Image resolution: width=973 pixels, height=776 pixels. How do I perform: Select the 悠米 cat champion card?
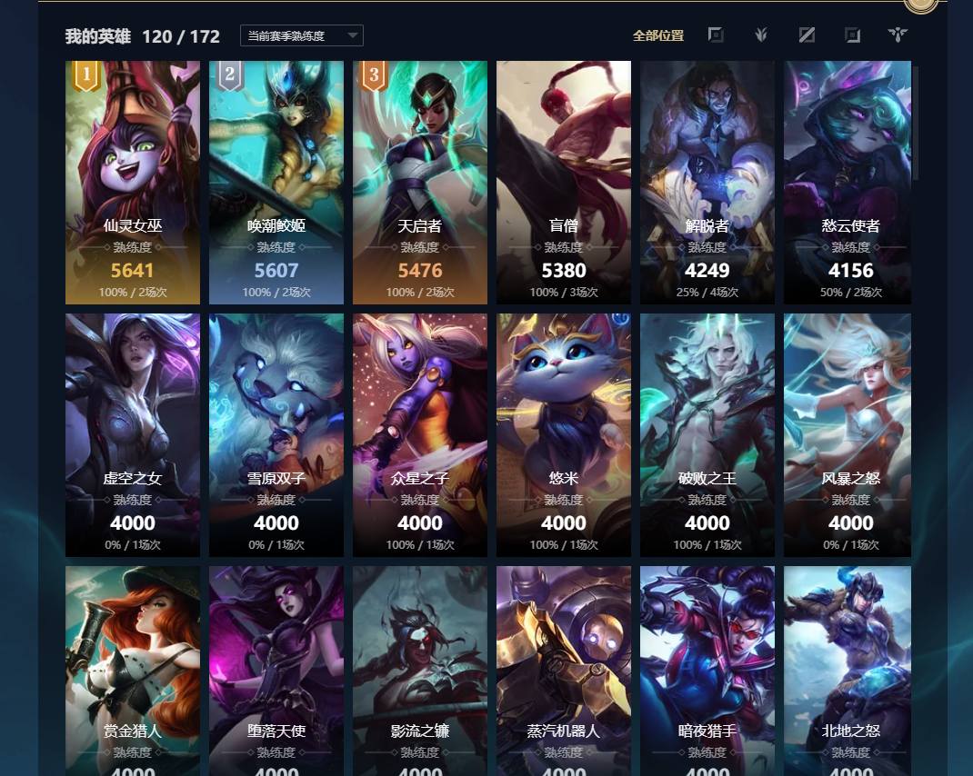point(564,435)
